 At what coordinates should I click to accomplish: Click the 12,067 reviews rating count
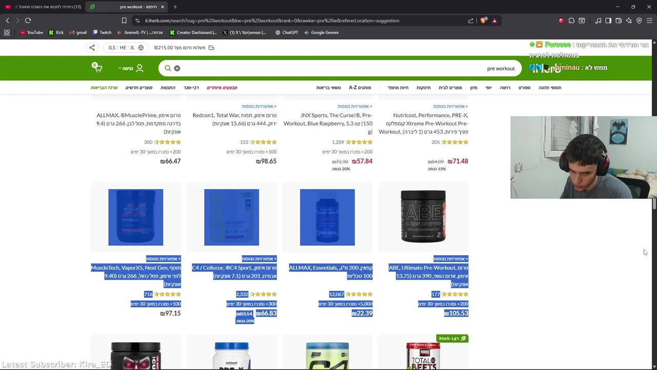point(336,294)
